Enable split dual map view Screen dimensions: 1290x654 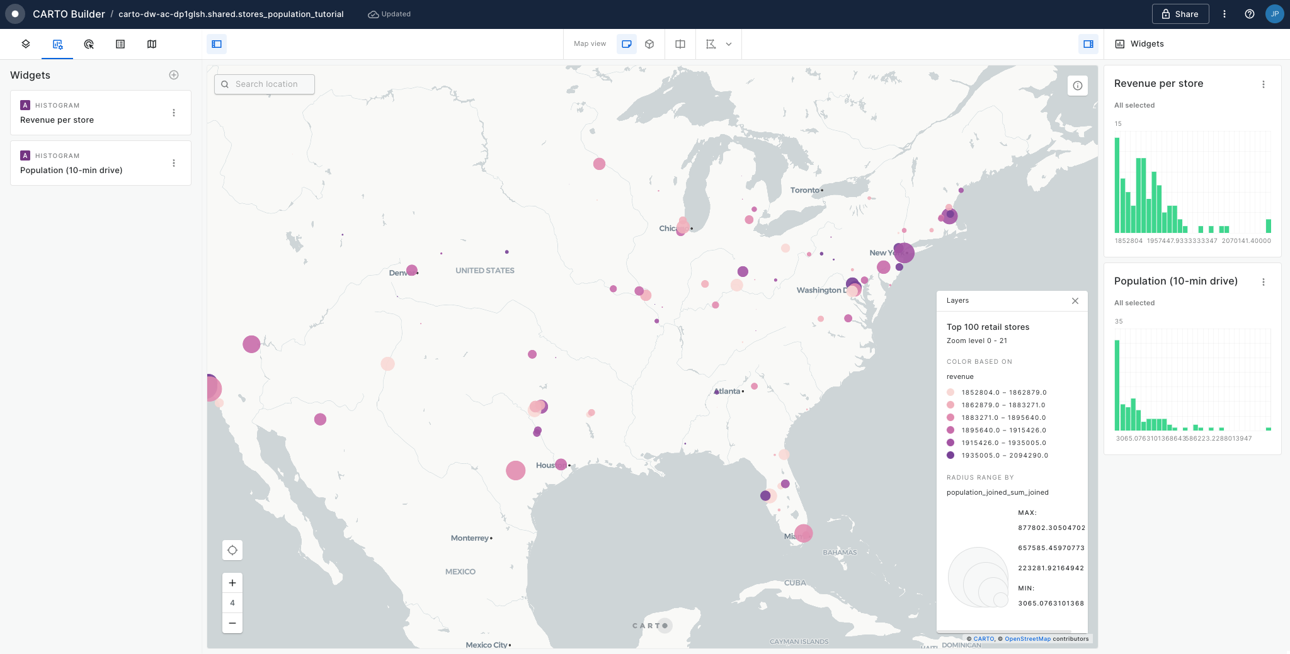click(x=680, y=44)
